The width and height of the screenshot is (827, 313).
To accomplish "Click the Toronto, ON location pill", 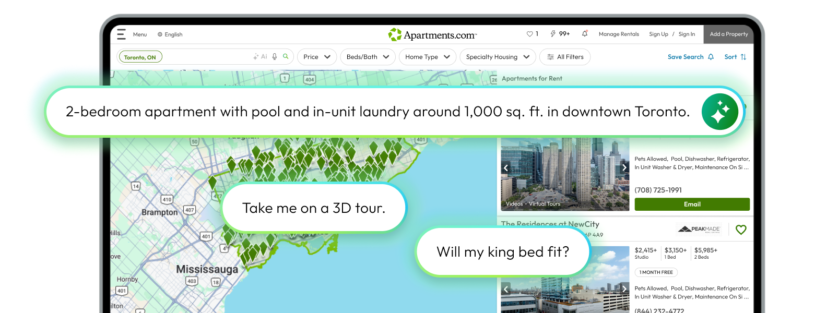I will tap(140, 57).
